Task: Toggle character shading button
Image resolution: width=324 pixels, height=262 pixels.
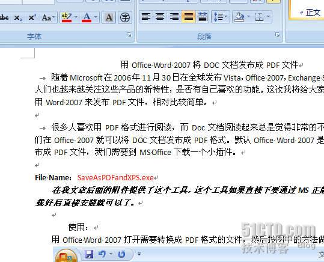Action: (109, 17)
